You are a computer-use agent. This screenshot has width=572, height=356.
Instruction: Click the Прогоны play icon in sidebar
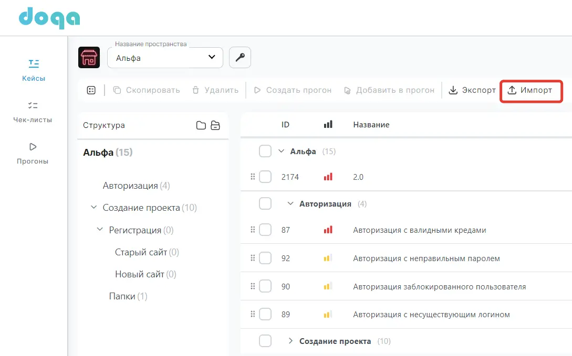33,147
